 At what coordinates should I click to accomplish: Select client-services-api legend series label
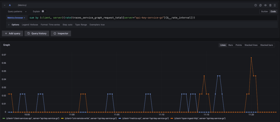coord(33,118)
